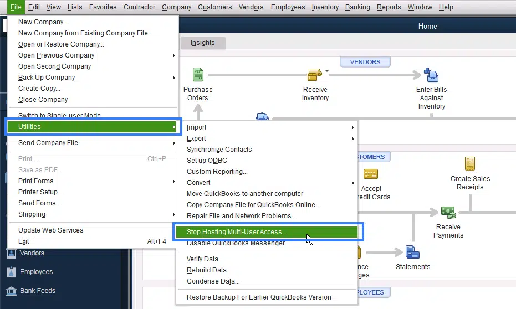Switch to the Insights tab
The image size is (516, 309).
pos(202,43)
